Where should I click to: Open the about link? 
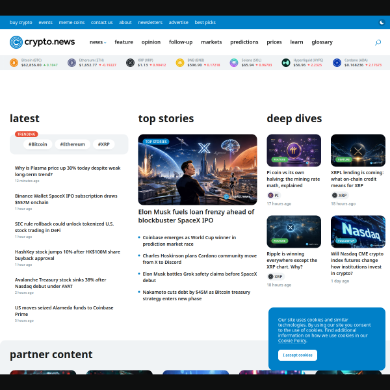(x=125, y=22)
